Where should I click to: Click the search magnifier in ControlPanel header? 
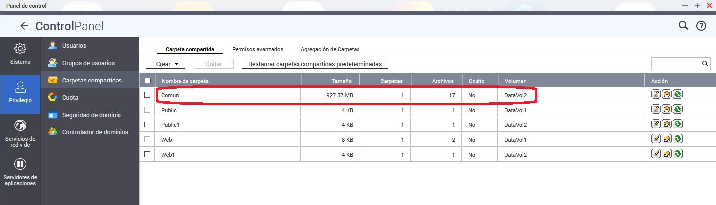pyautogui.click(x=683, y=26)
